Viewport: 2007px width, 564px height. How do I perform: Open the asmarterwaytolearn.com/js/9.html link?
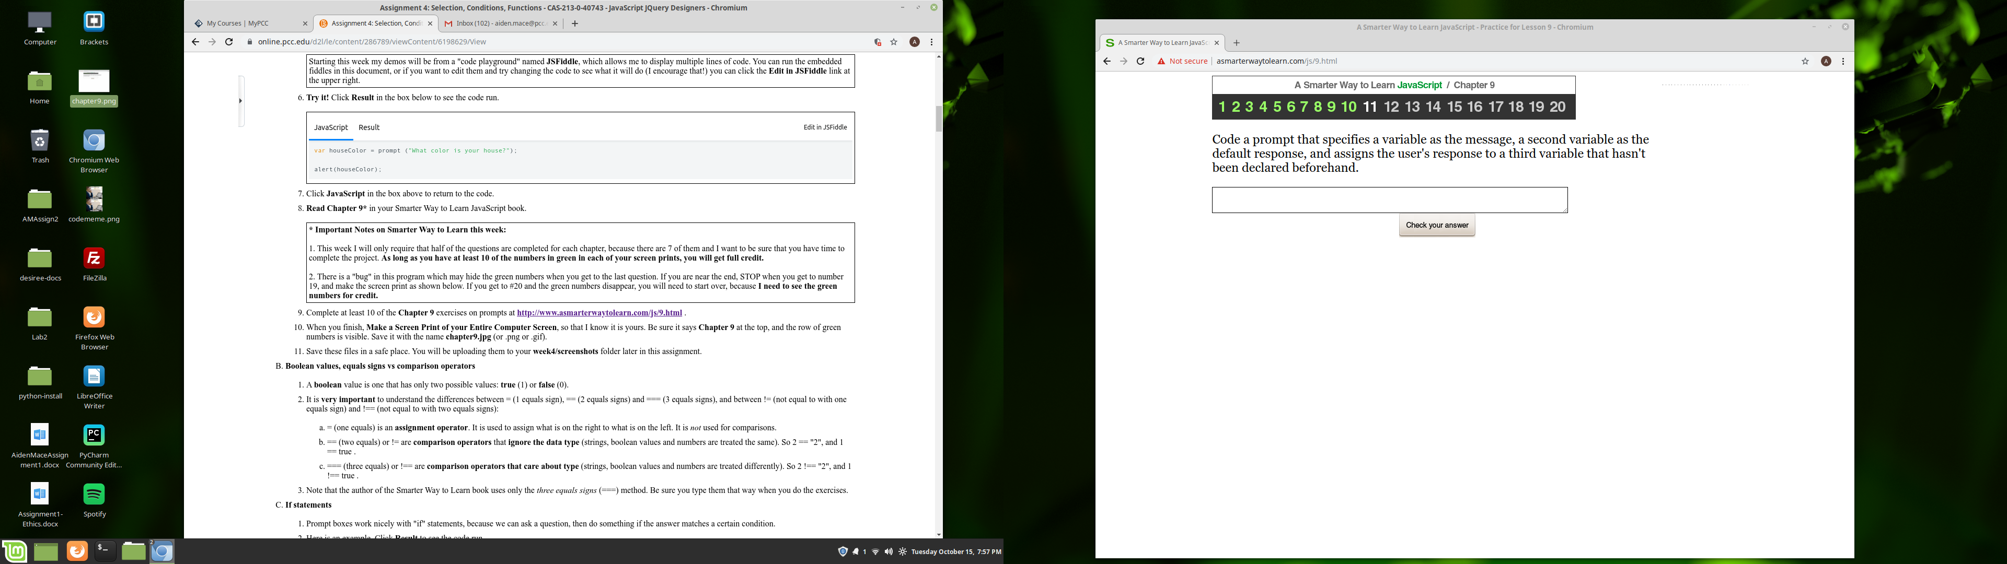pyautogui.click(x=599, y=313)
